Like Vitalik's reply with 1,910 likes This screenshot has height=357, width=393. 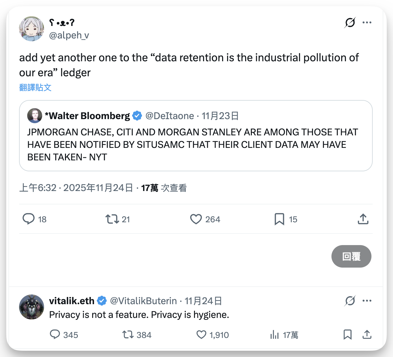(201, 335)
